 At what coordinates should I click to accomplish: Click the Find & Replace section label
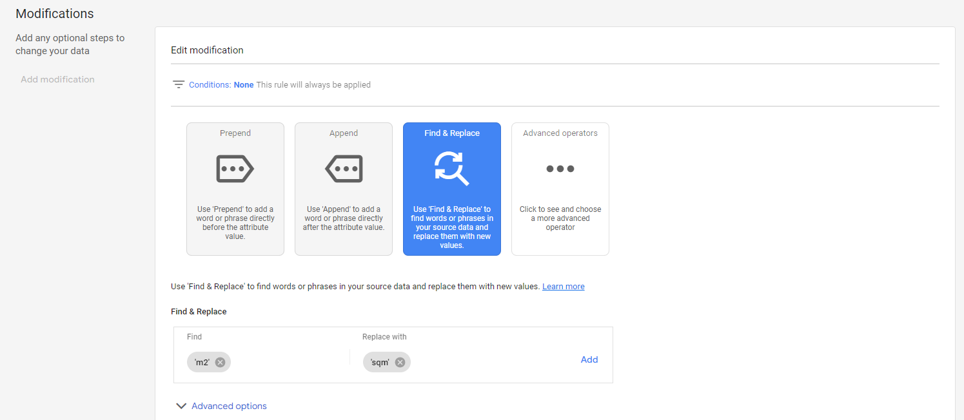pos(199,311)
